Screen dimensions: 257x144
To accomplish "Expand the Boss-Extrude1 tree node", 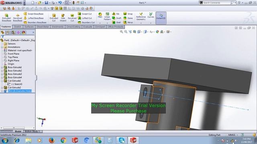I will (2, 67).
